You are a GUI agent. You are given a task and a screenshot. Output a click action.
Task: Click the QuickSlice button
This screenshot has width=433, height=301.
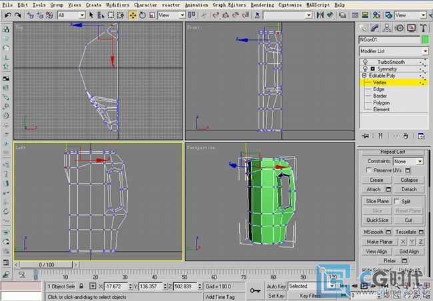tap(377, 220)
